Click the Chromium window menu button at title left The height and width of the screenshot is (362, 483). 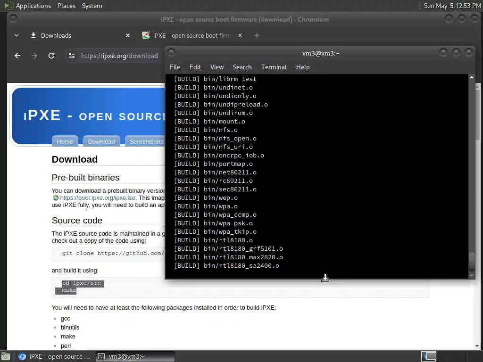point(13,18)
